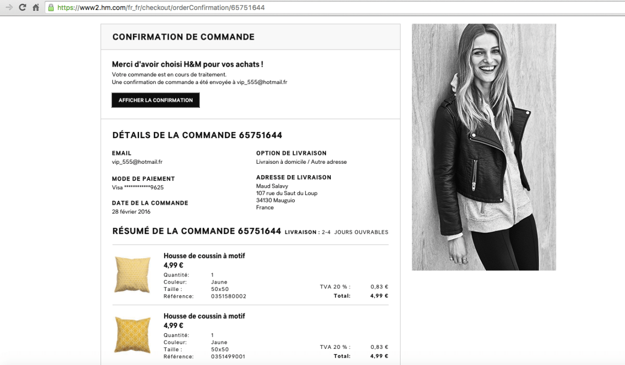Click the browser forward arrow
This screenshot has width=625, height=365.
(9, 7)
